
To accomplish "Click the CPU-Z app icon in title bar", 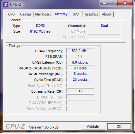I will (6, 5).
